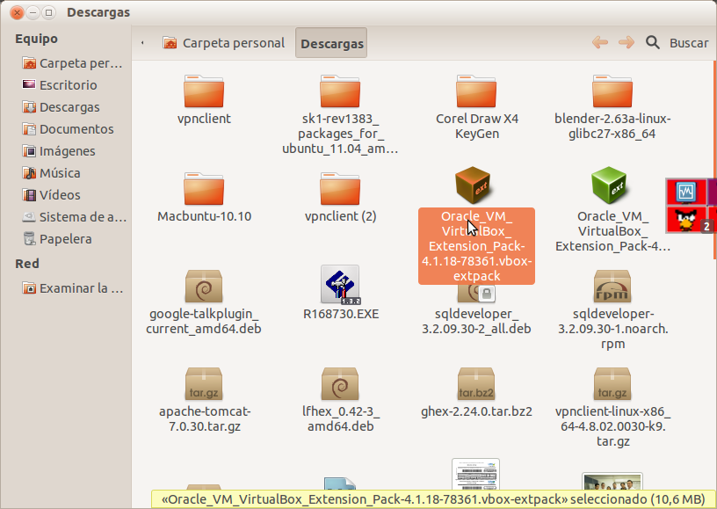Open Descargas in sidebar
Image resolution: width=717 pixels, height=509 pixels.
point(62,107)
